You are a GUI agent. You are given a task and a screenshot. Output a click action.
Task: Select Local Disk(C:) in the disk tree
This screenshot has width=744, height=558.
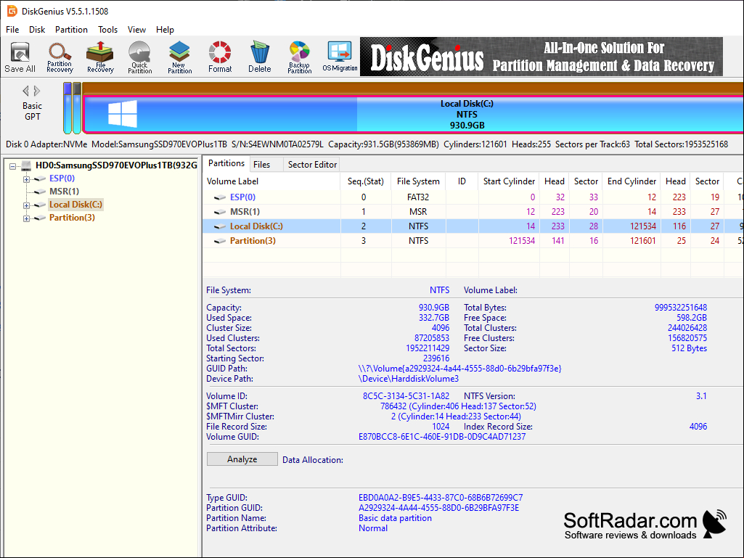click(75, 205)
